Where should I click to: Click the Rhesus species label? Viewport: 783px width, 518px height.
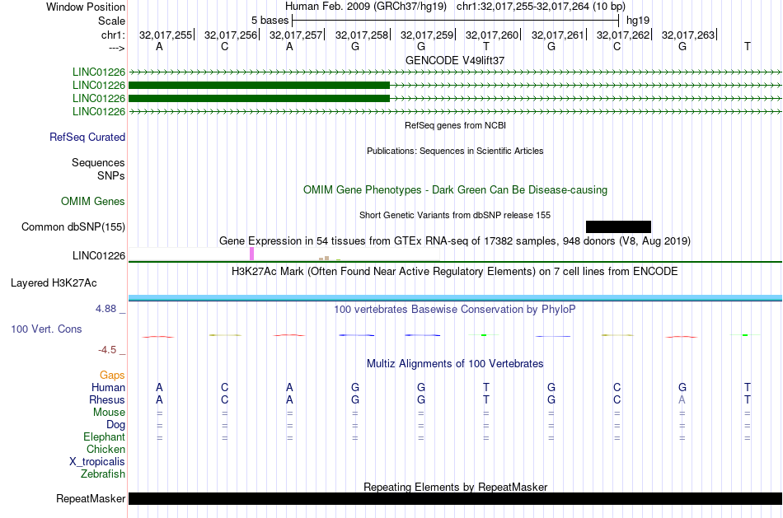(107, 399)
